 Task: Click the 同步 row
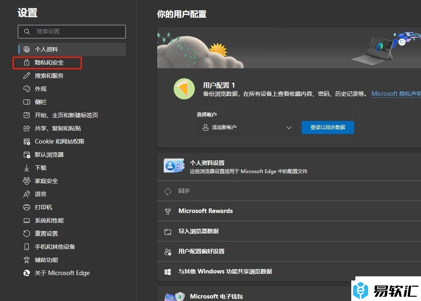289,191
